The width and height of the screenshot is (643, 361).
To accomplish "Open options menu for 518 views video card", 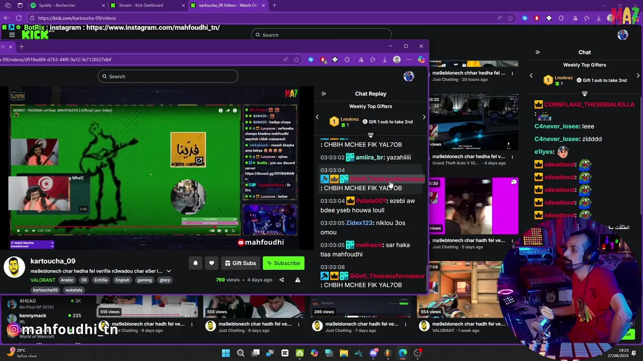I will pyautogui.click(x=191, y=324).
